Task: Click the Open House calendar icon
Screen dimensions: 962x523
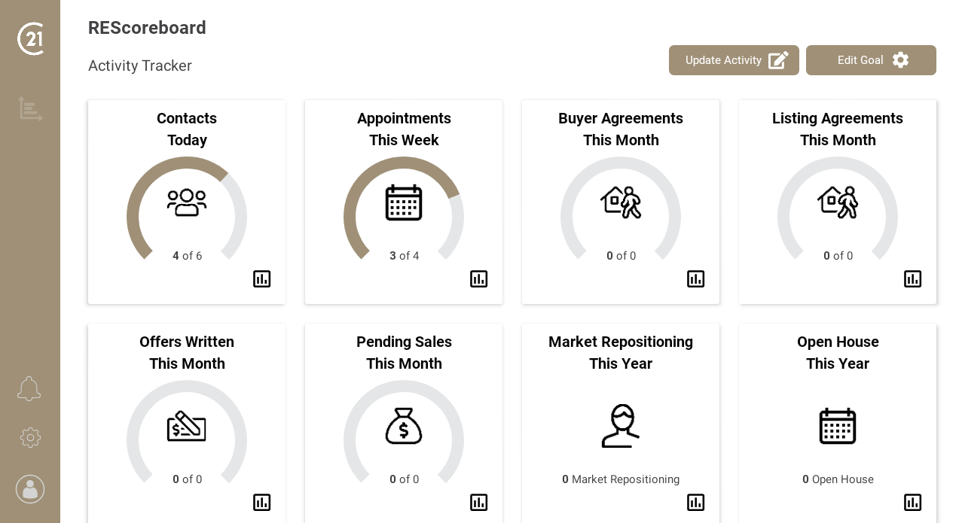Action: [838, 426]
